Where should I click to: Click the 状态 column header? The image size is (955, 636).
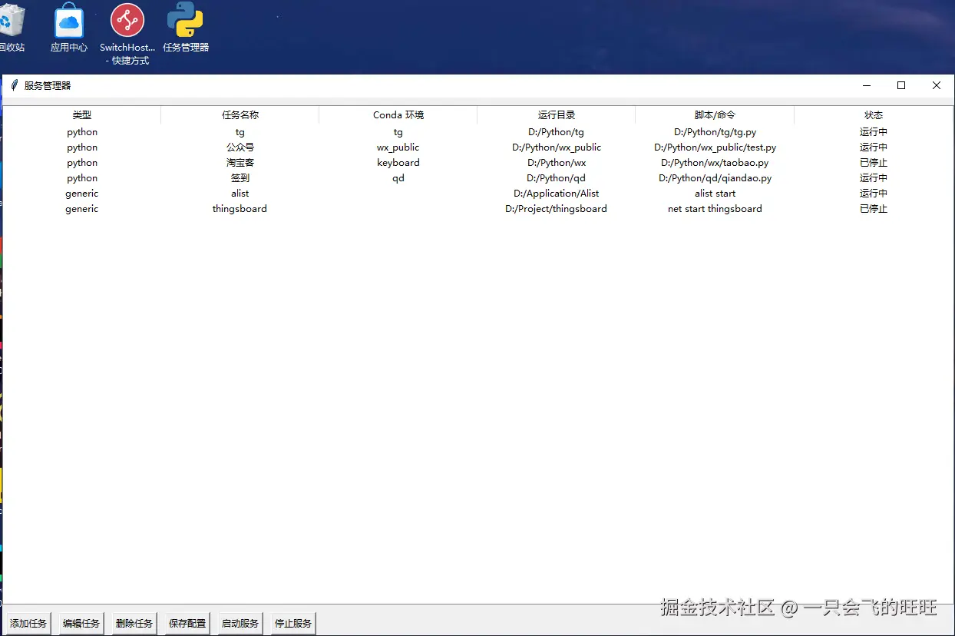tap(873, 114)
